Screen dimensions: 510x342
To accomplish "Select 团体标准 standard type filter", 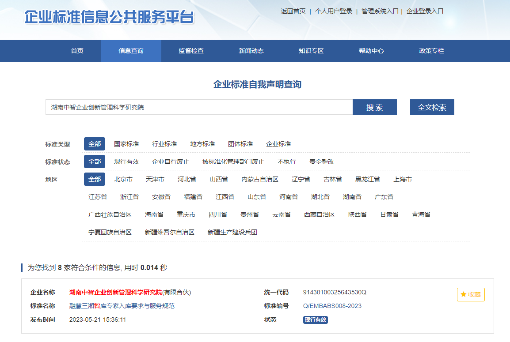I will pyautogui.click(x=240, y=144).
